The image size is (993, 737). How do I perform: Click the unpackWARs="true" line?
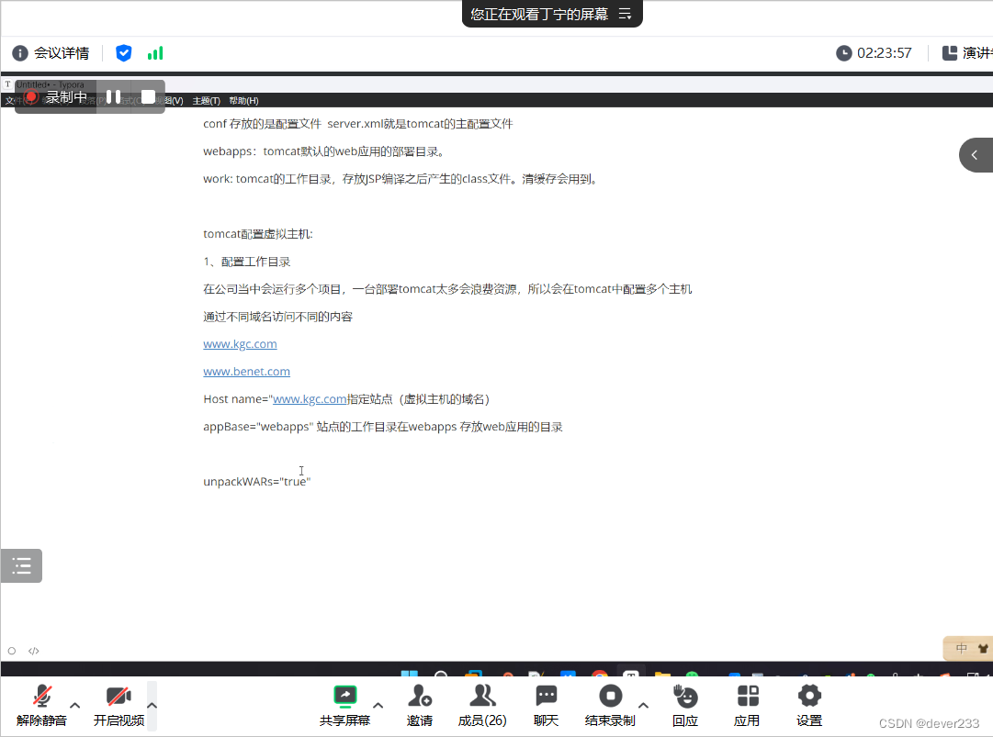click(257, 482)
